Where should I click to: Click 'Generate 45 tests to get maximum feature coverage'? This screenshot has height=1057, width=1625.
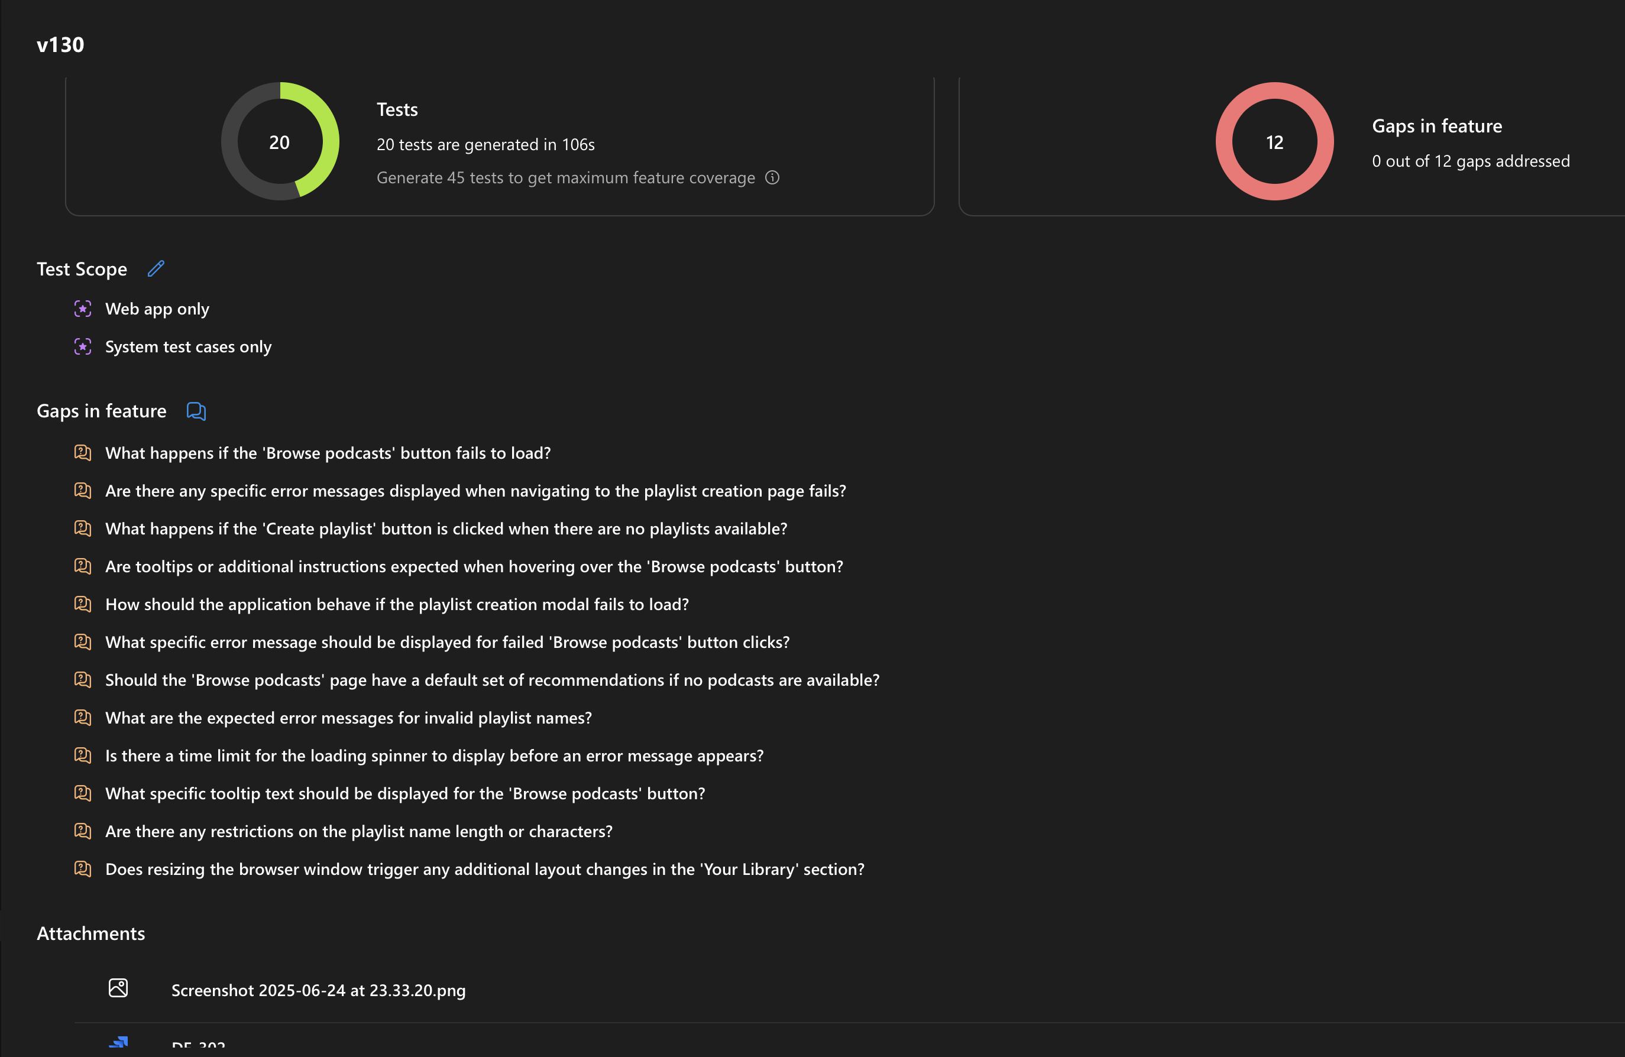(565, 177)
